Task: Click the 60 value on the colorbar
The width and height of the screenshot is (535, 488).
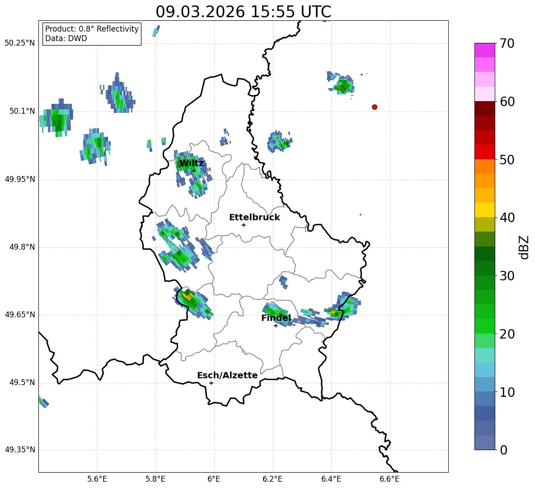Action: pos(507,102)
